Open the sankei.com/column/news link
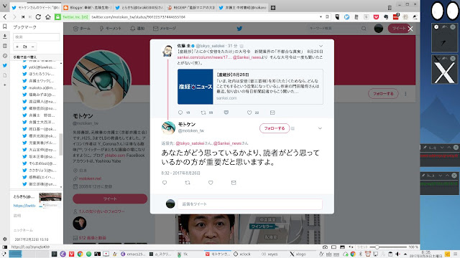The width and height of the screenshot is (460, 258). (204, 57)
